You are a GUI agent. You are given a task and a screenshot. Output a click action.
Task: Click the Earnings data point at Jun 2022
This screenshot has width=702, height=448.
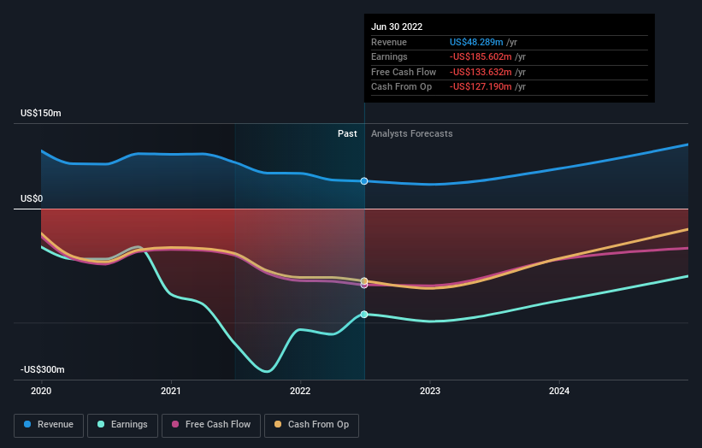coord(364,314)
